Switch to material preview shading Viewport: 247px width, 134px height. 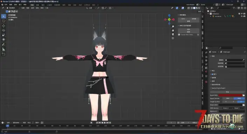pos(197,8)
